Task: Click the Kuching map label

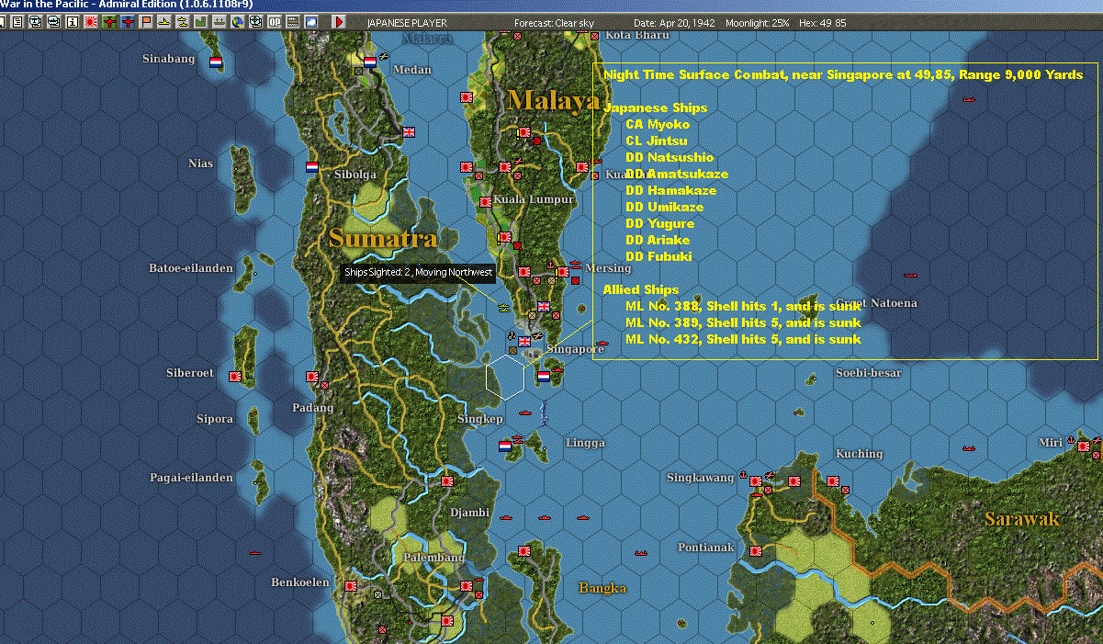Action: pos(859,454)
